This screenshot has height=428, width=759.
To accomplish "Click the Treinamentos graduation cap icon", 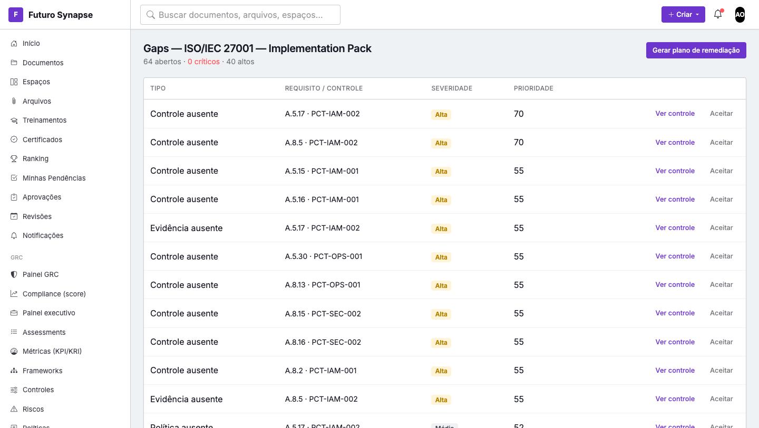I will pyautogui.click(x=14, y=120).
